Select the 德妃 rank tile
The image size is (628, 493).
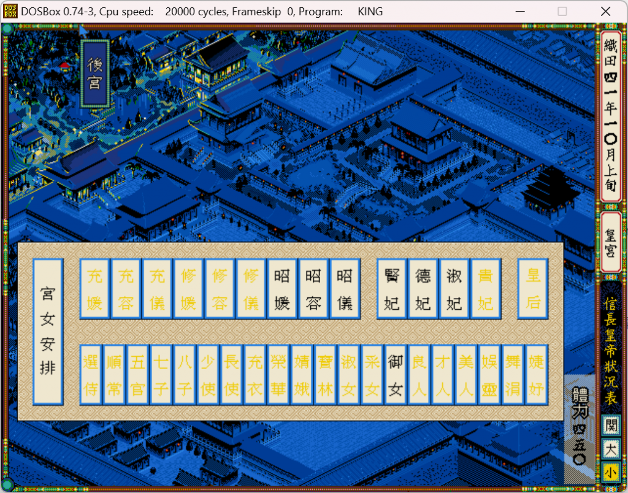click(x=423, y=289)
